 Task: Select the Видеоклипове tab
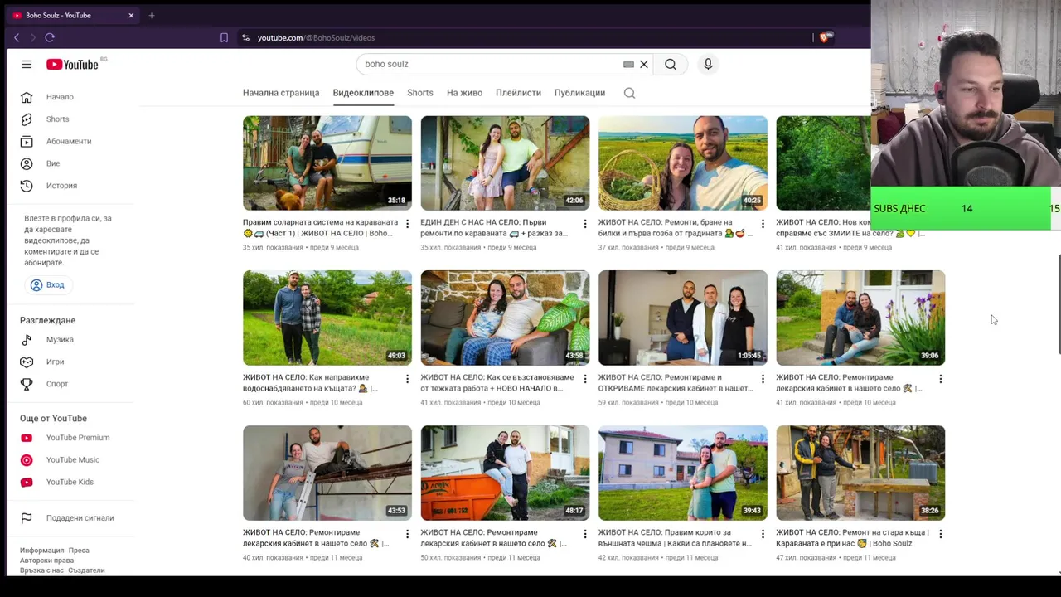[x=363, y=93]
